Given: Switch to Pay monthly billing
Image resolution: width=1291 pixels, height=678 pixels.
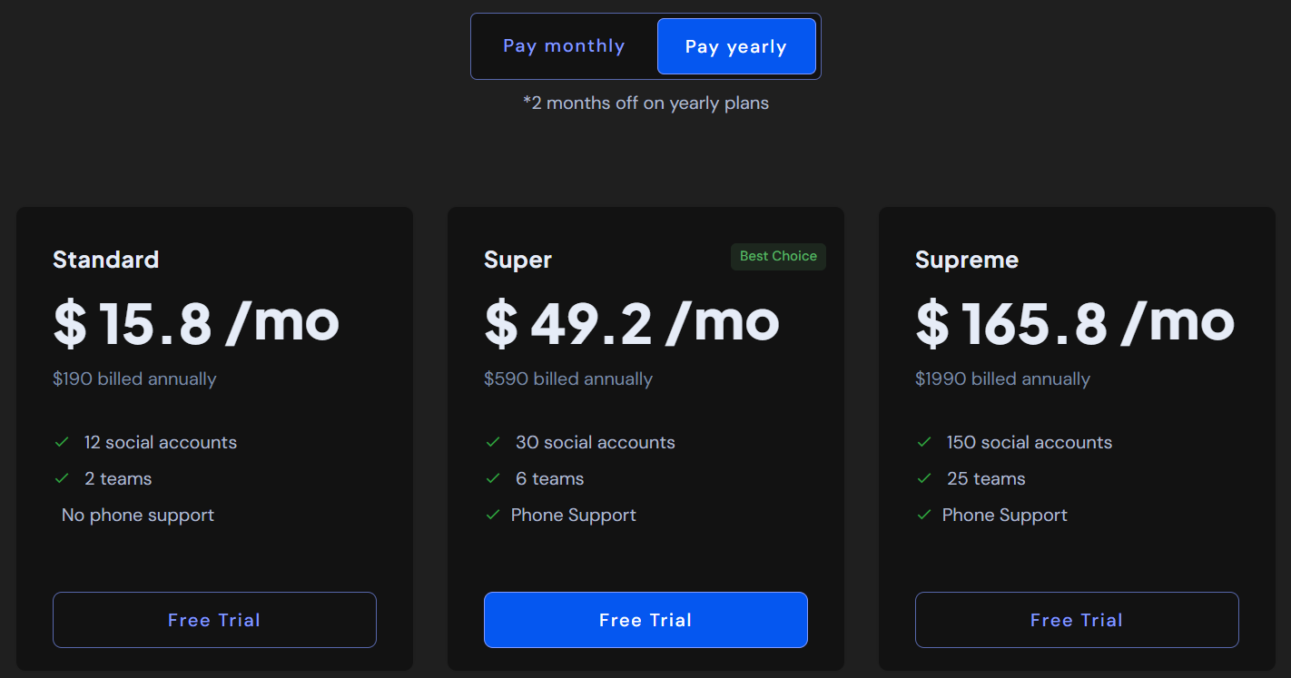Looking at the screenshot, I should click(564, 46).
